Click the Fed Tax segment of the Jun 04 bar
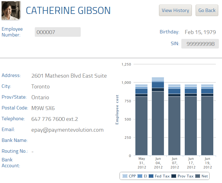The image size is (222, 183). click(x=158, y=85)
